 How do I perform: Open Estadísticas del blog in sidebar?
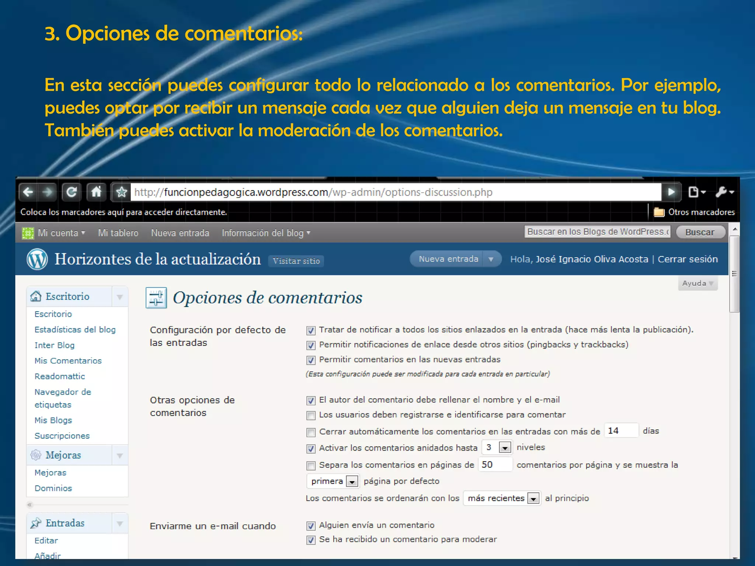(75, 330)
